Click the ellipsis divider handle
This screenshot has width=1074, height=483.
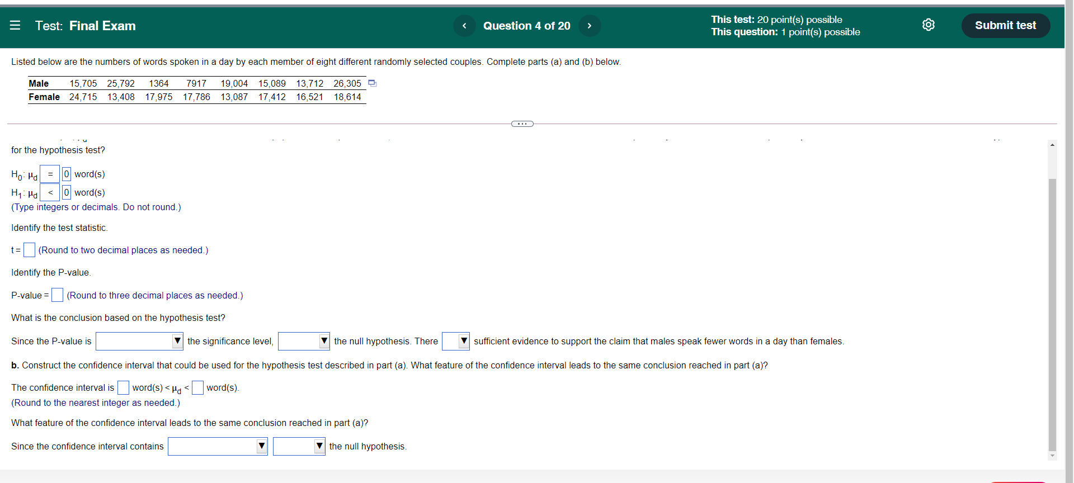(522, 124)
